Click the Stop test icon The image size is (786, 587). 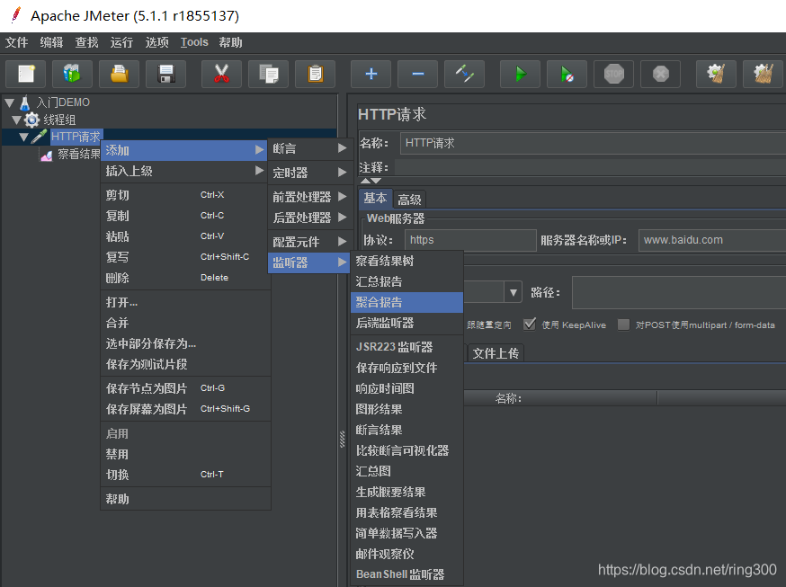point(614,74)
